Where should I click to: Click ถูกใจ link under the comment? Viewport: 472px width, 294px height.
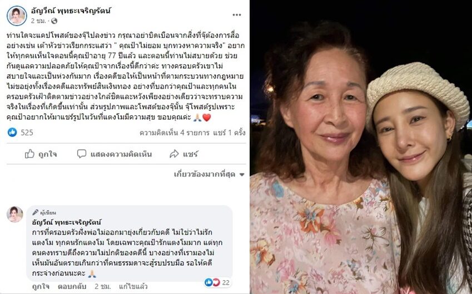tap(41, 286)
